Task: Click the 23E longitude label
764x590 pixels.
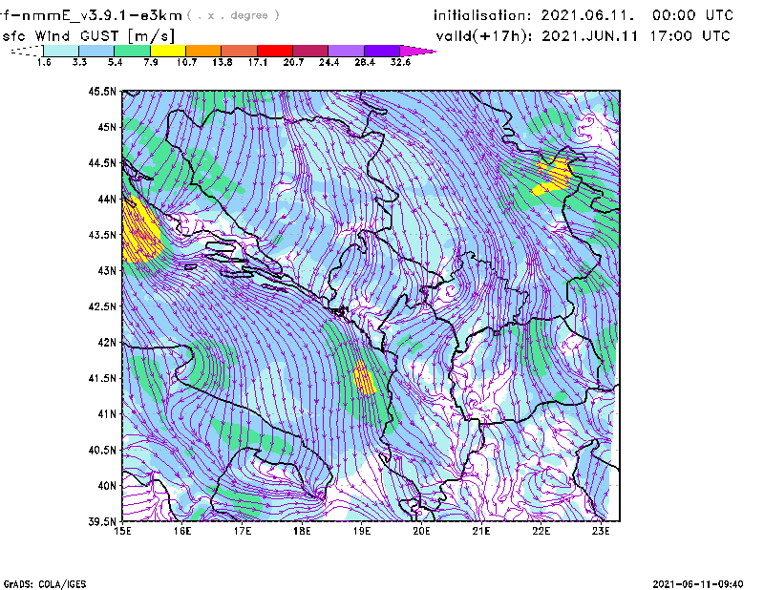Action: [601, 531]
